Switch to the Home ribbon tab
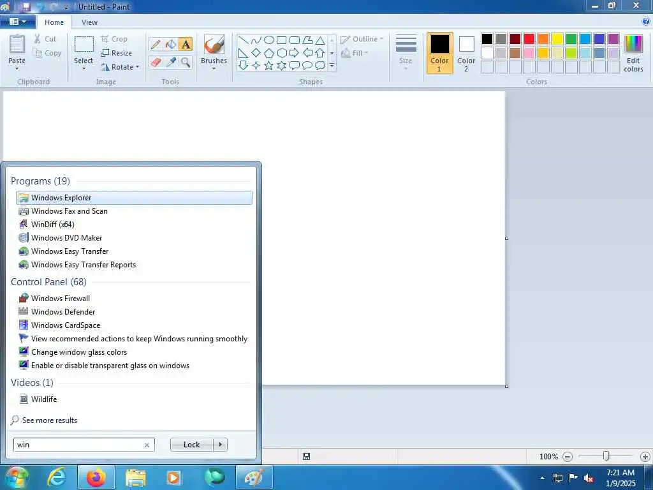This screenshot has width=653, height=490. tap(54, 22)
